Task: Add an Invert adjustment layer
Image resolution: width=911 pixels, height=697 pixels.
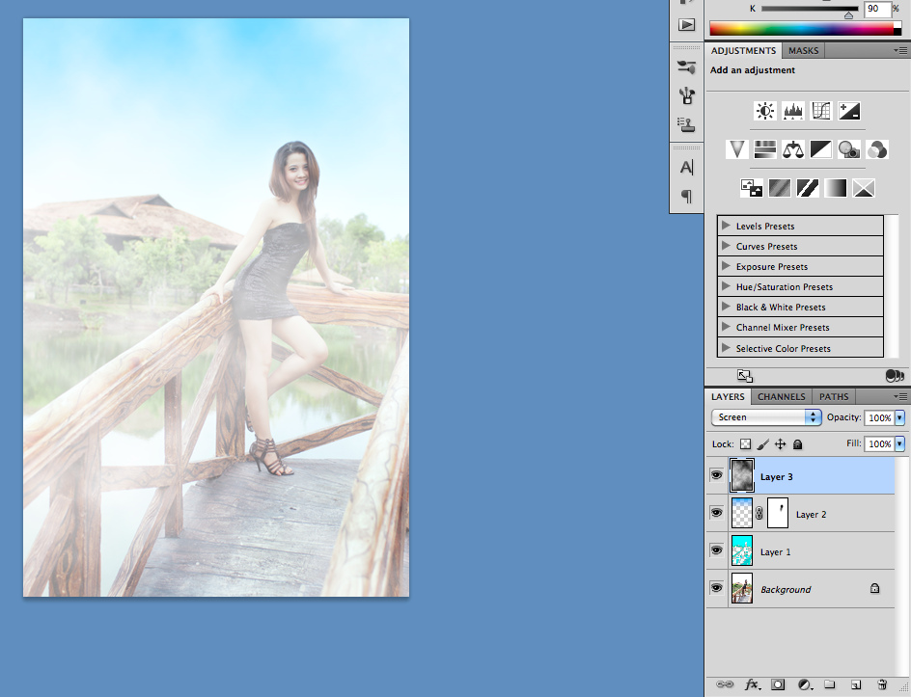Action: tap(751, 188)
